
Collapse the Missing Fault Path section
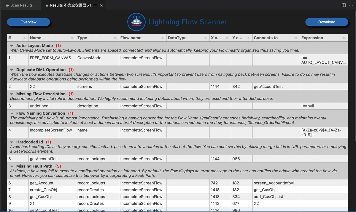(x=12, y=166)
